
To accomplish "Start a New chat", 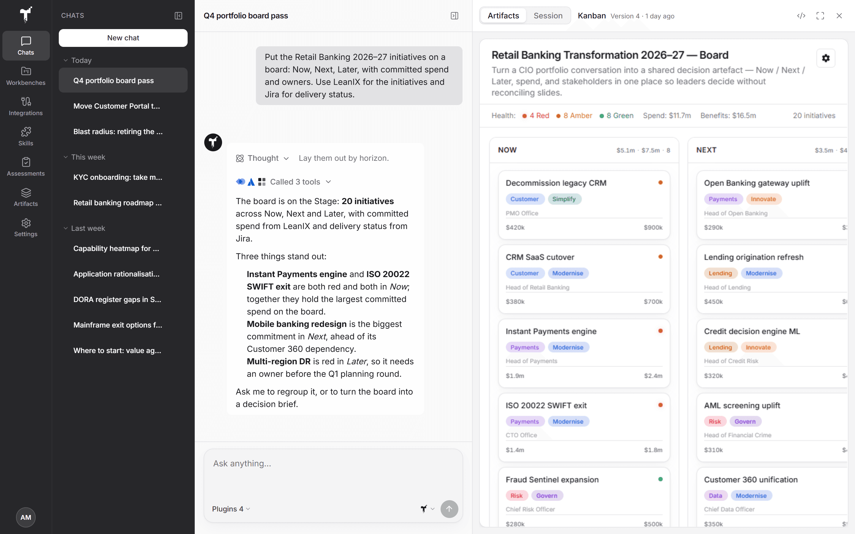I will [x=123, y=38].
